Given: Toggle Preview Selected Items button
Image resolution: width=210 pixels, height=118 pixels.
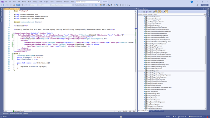Looking at the screenshot, I should tap(166, 12).
